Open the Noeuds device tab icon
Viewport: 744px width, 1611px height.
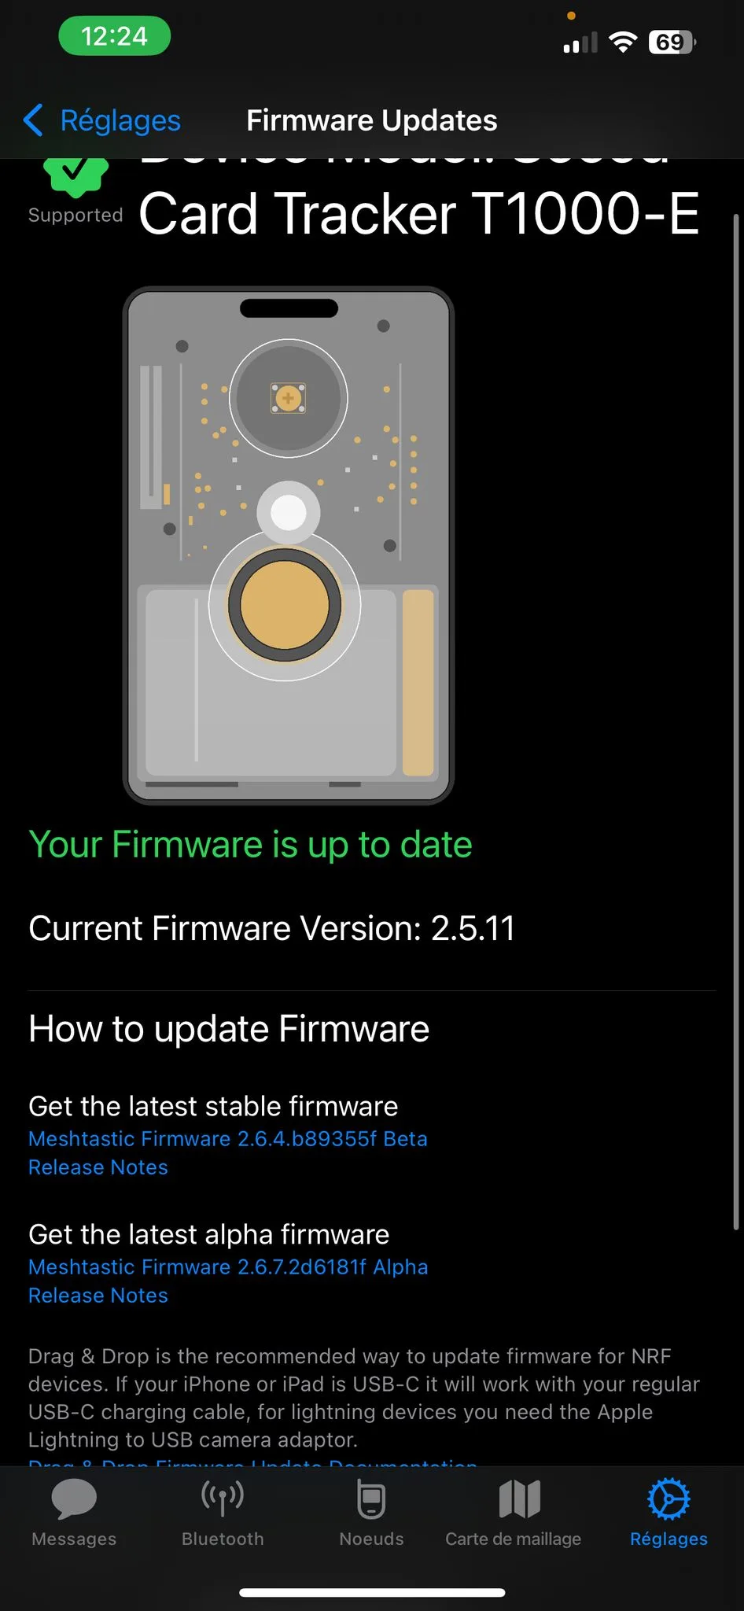tap(371, 1499)
